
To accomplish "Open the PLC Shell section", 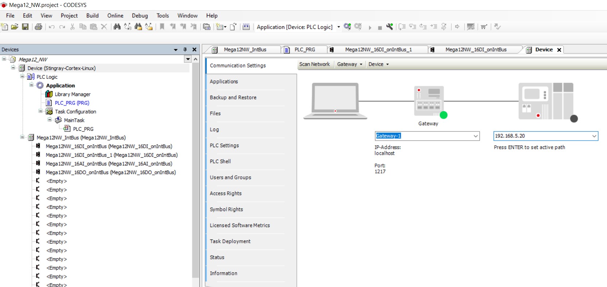I will click(x=220, y=161).
